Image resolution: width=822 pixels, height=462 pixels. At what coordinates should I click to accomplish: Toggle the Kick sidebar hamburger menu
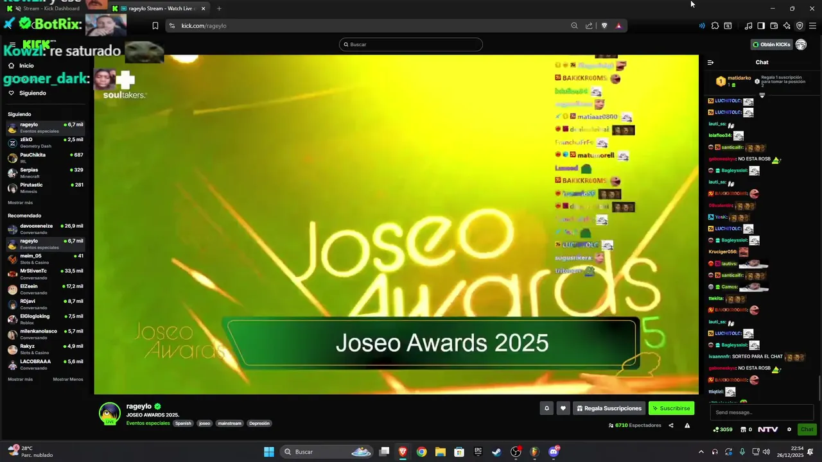coord(12,45)
